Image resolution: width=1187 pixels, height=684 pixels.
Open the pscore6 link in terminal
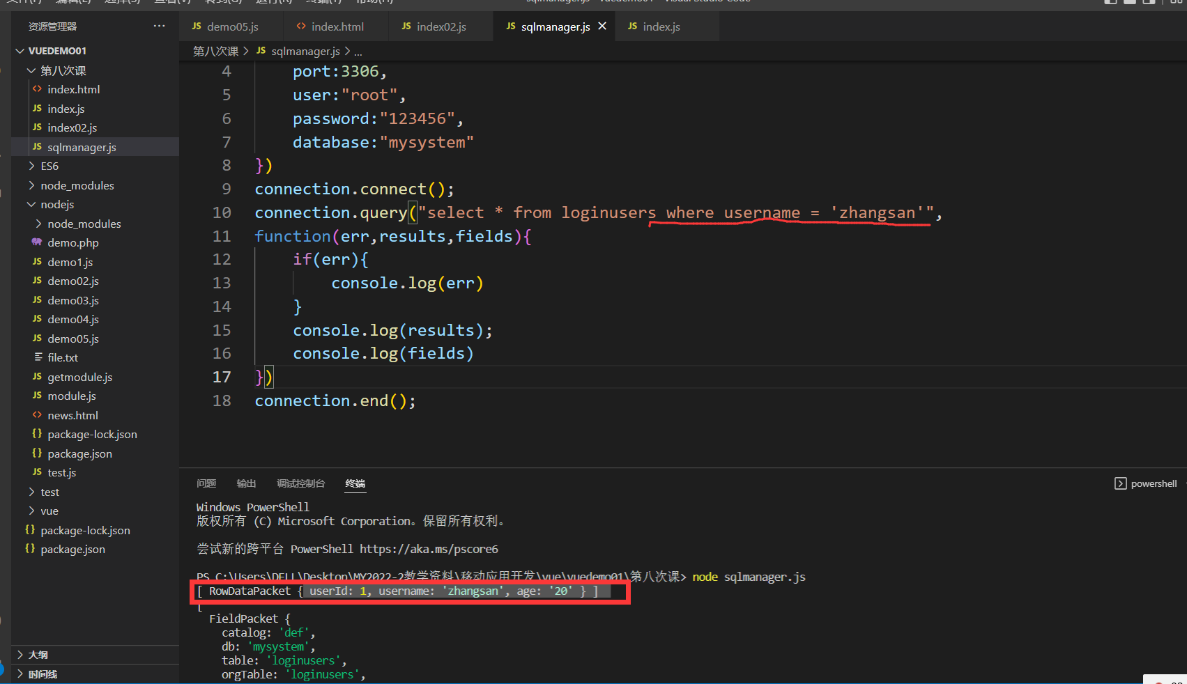[x=429, y=549]
